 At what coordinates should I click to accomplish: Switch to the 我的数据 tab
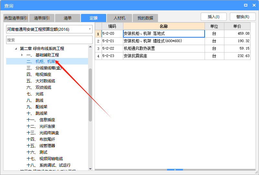click(145, 18)
